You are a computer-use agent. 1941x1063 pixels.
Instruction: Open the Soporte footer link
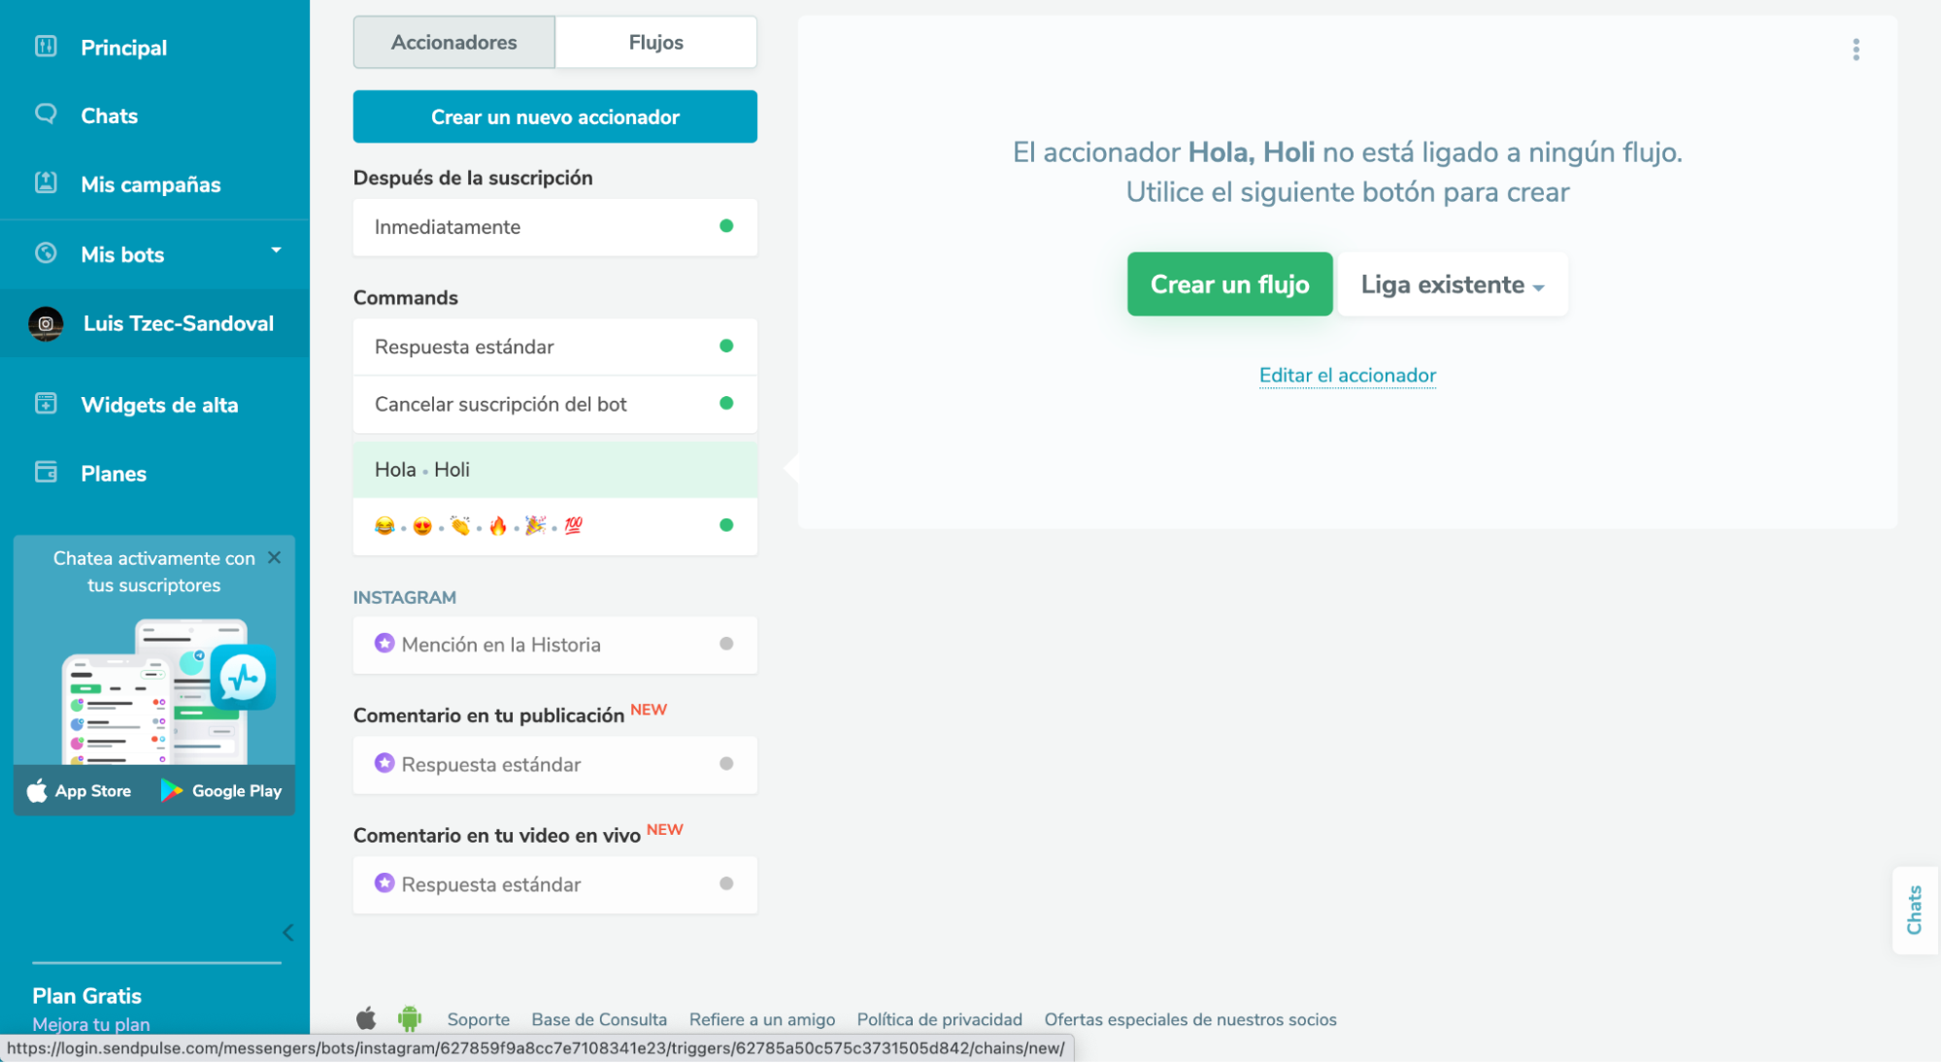point(479,1019)
